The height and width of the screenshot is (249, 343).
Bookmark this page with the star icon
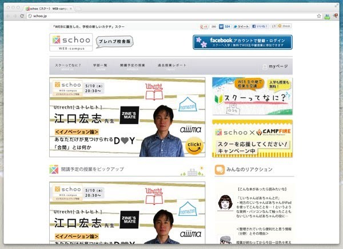[x=319, y=16]
